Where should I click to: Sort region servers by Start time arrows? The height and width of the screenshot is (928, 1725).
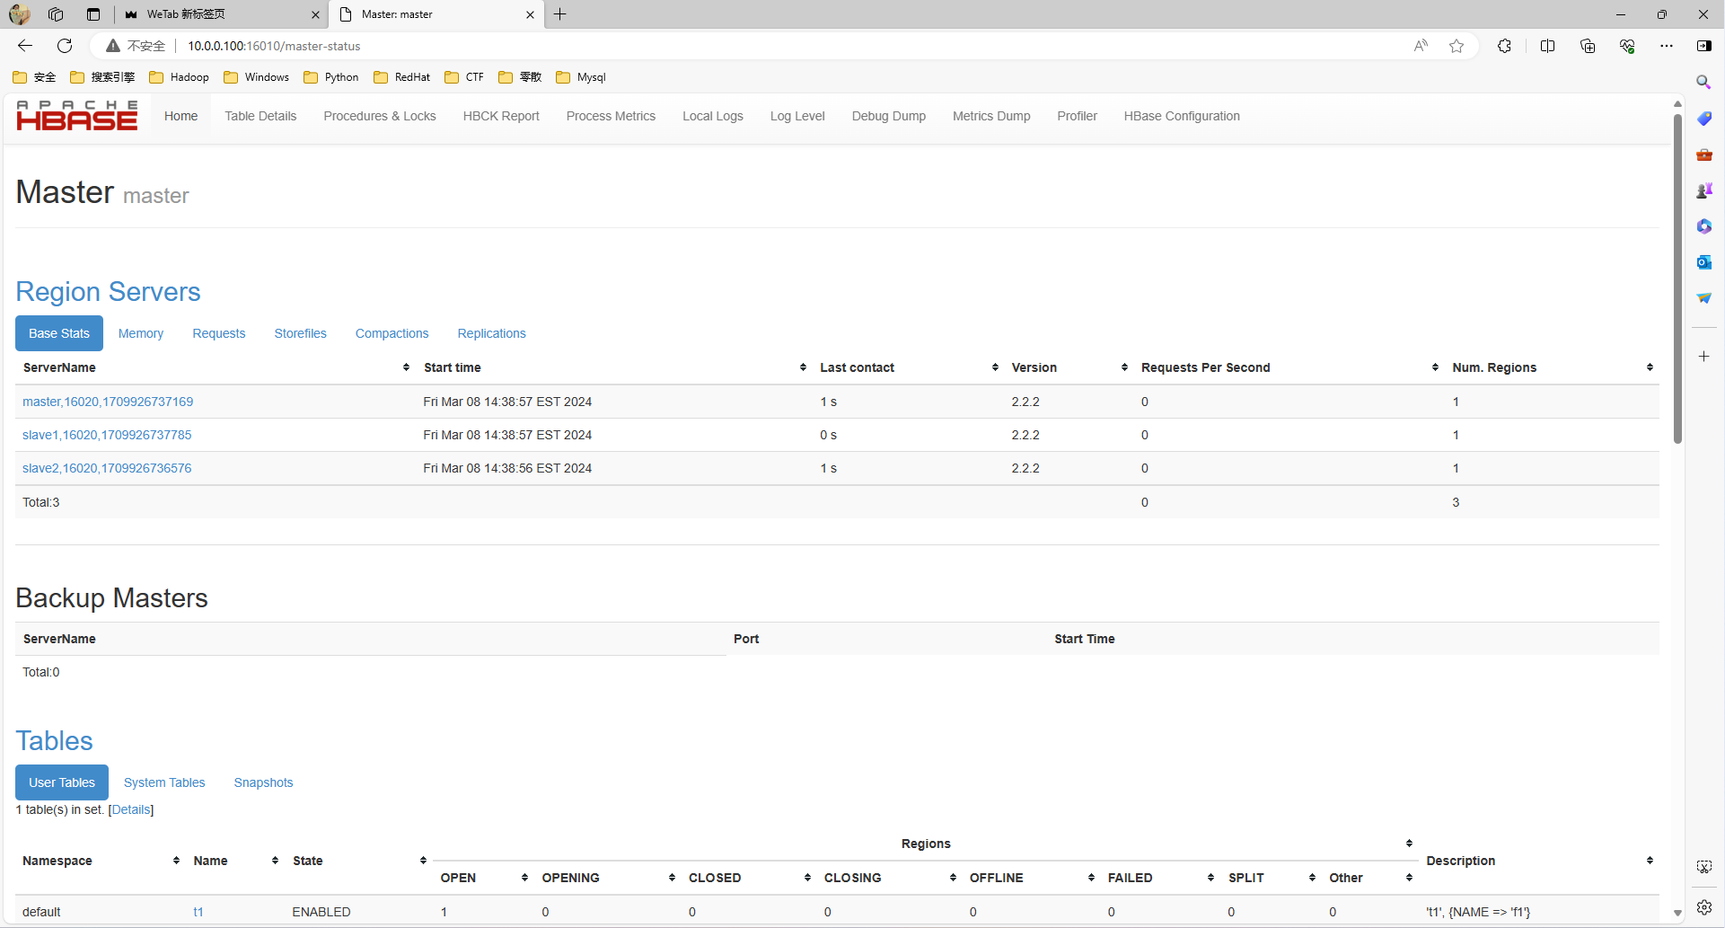coord(803,367)
